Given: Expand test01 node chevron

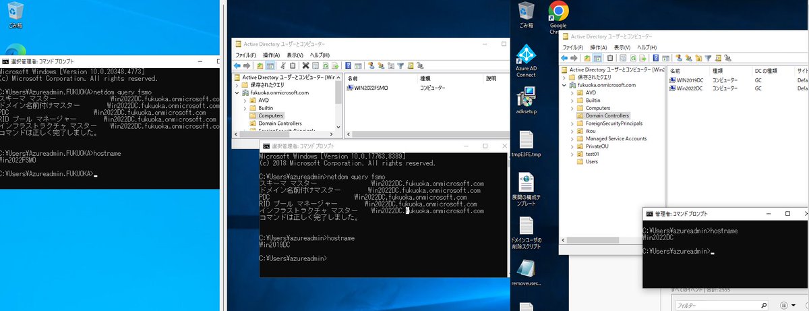Looking at the screenshot, I should click(572, 154).
